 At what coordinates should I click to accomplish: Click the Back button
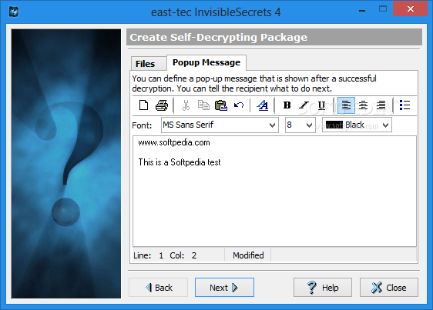(158, 288)
